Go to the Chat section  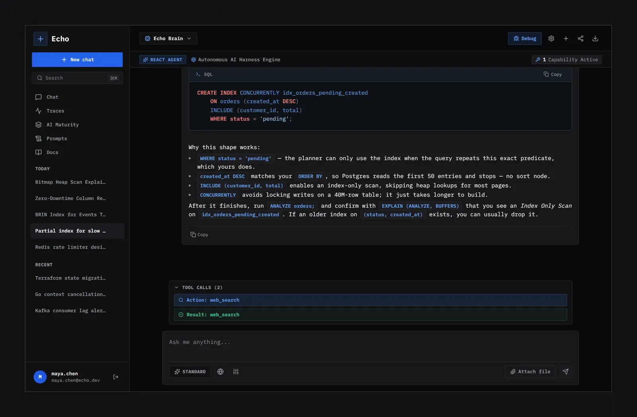(77, 97)
